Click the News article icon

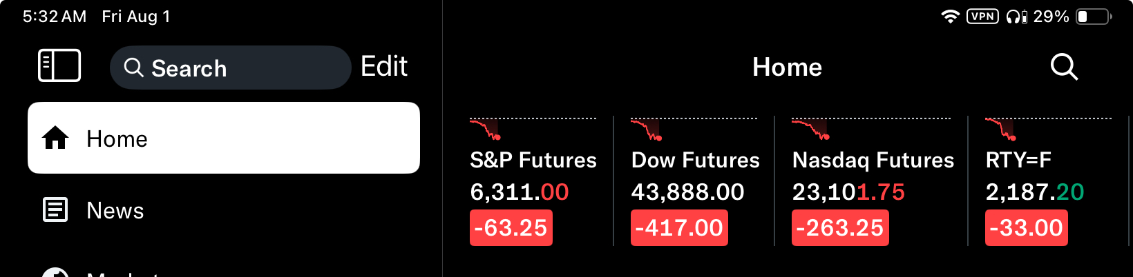pyautogui.click(x=55, y=209)
